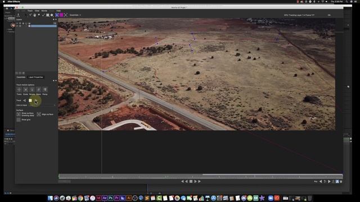Toggle Rotation track motion option

click(32, 90)
